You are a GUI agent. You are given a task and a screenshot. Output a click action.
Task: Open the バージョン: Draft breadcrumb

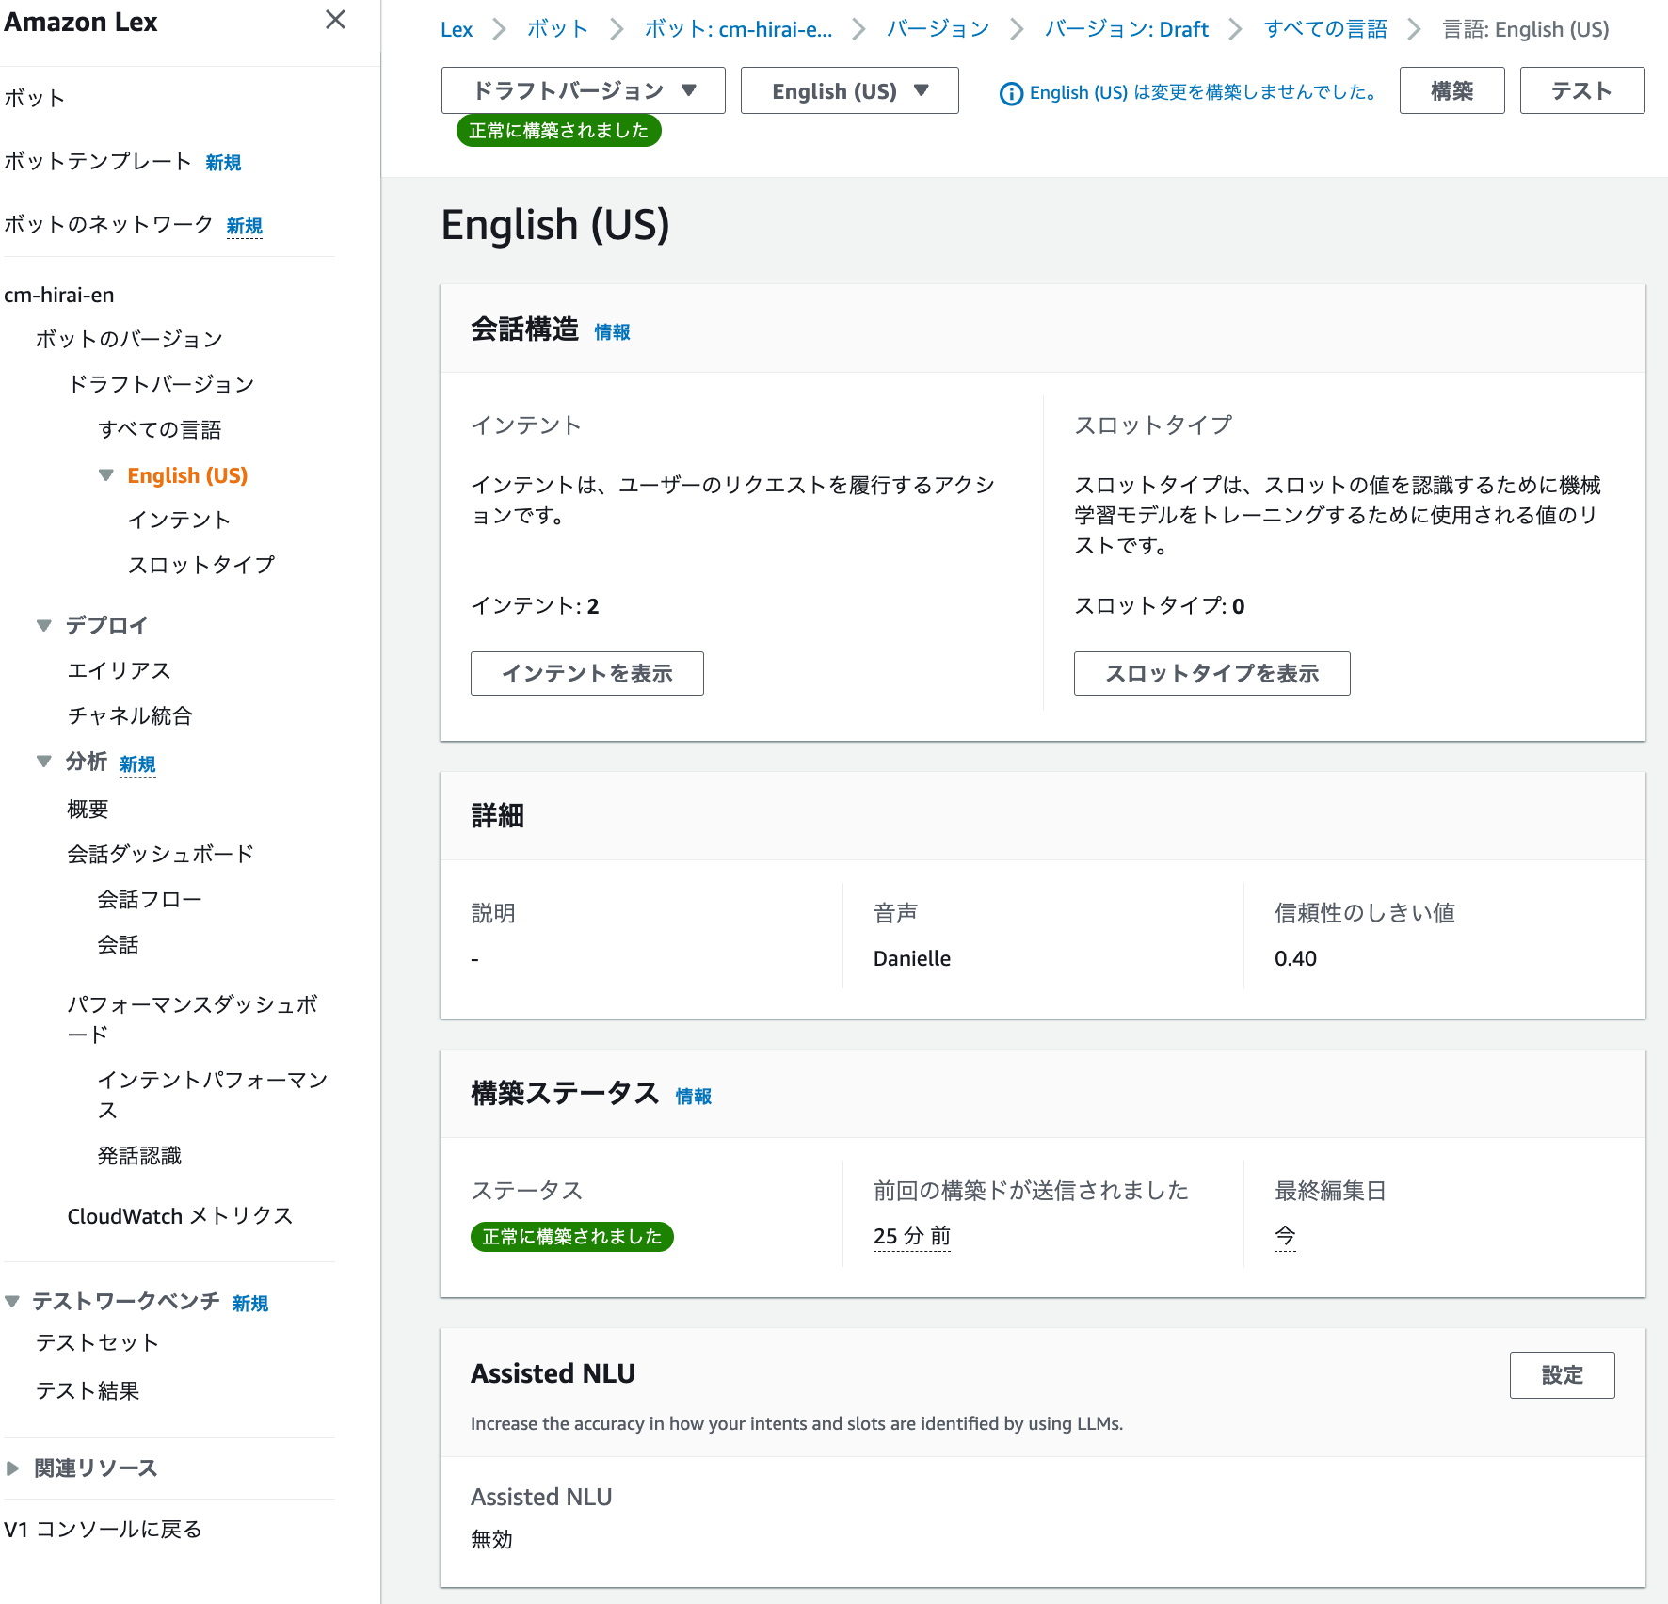coord(1126,29)
